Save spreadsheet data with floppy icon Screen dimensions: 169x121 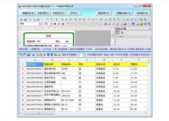28,55
